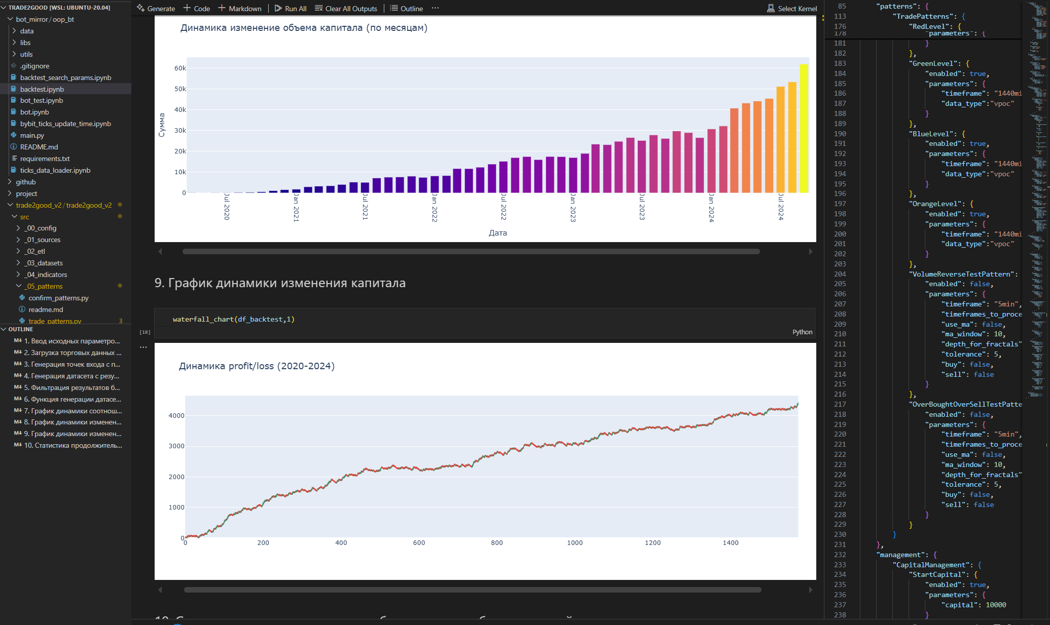
Task: Open the notebook toolbar more actions ellipsis
Action: 435,8
